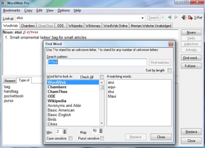This screenshot has height=148, width=205.
Task: Switch to the WordWeb tab
Action: 11,25
